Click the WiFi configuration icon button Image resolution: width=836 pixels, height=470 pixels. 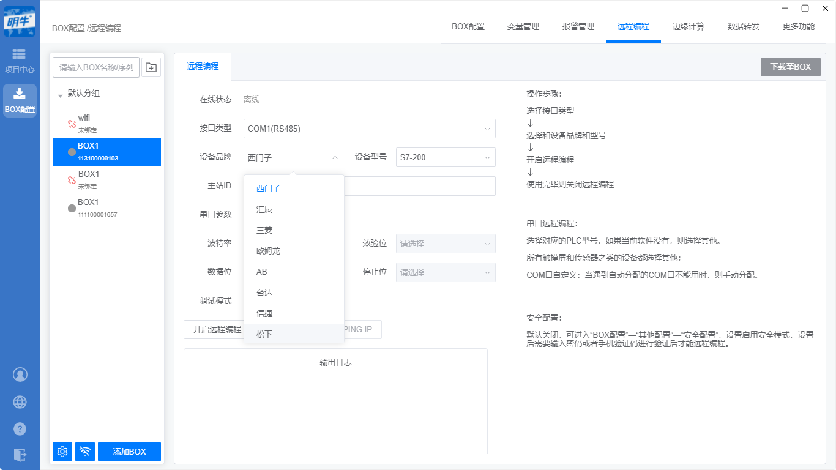coord(85,452)
